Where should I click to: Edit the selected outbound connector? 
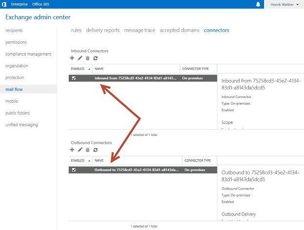click(x=80, y=150)
